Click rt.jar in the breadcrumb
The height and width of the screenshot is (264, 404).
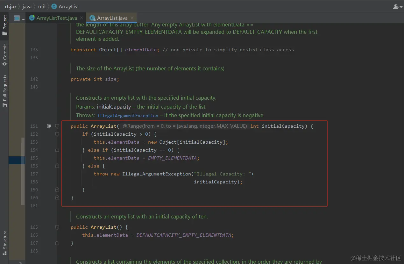[x=10, y=6]
